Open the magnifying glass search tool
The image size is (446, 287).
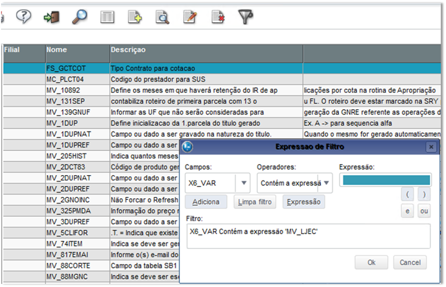pos(79,17)
